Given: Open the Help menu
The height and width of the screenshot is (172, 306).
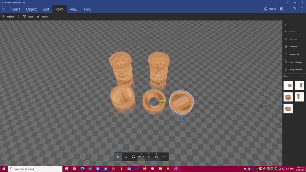Looking at the screenshot, I should 88,9.
